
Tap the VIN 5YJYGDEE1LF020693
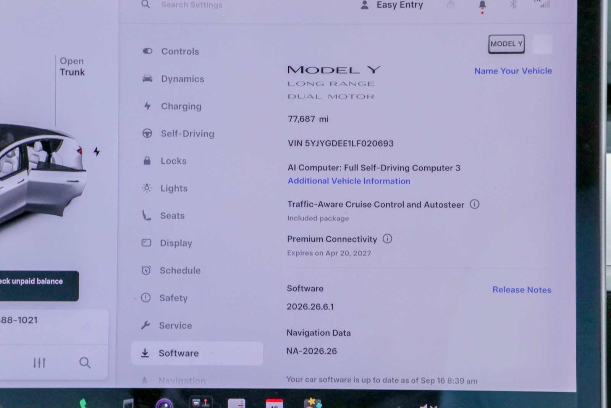coord(341,143)
